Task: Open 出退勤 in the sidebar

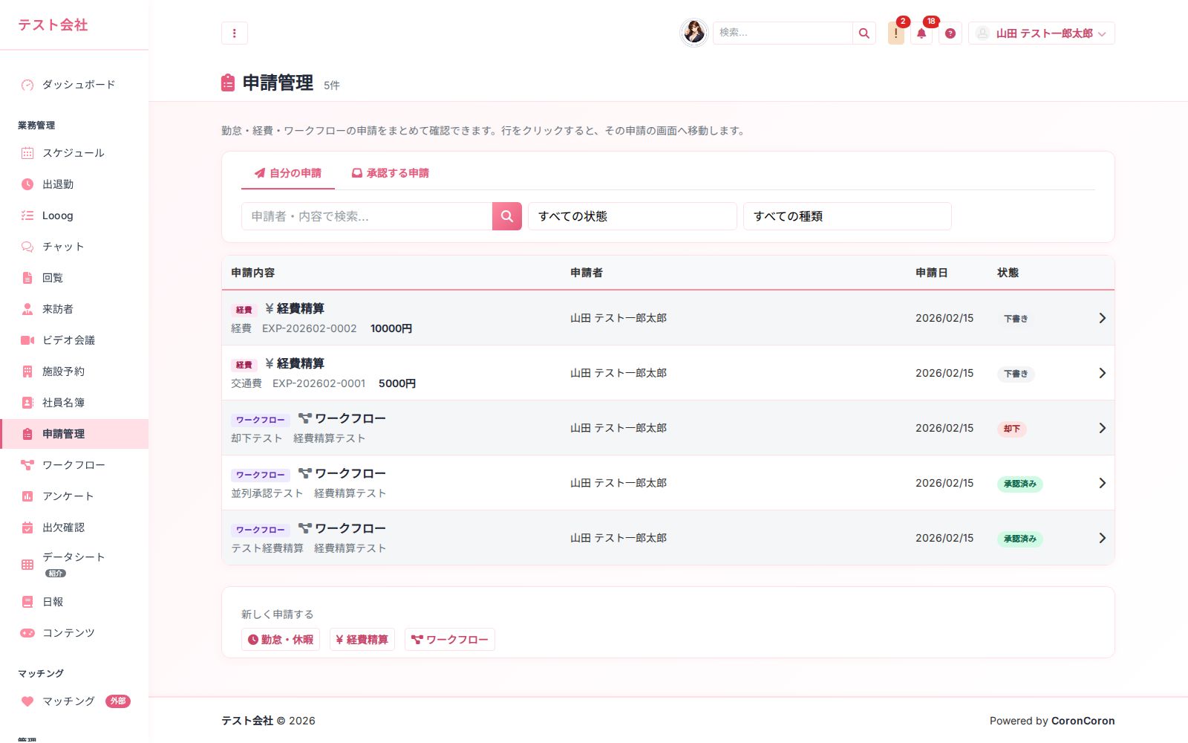Action: click(74, 184)
